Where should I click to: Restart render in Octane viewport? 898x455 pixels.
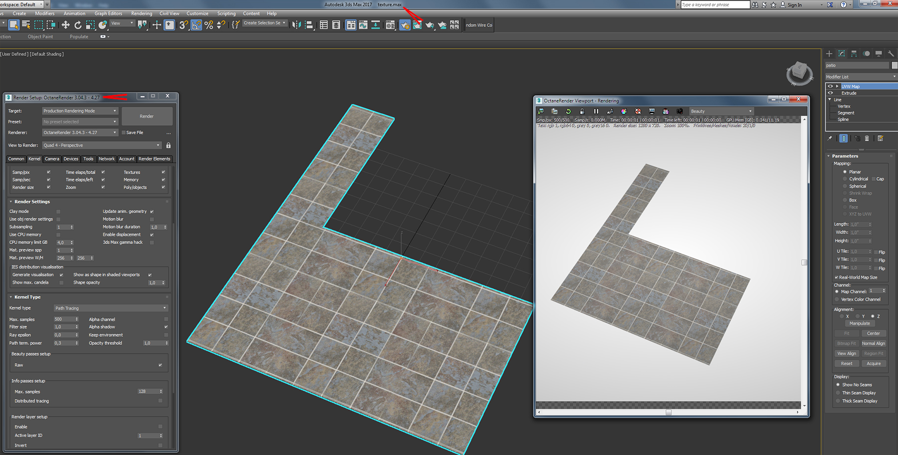coord(568,111)
